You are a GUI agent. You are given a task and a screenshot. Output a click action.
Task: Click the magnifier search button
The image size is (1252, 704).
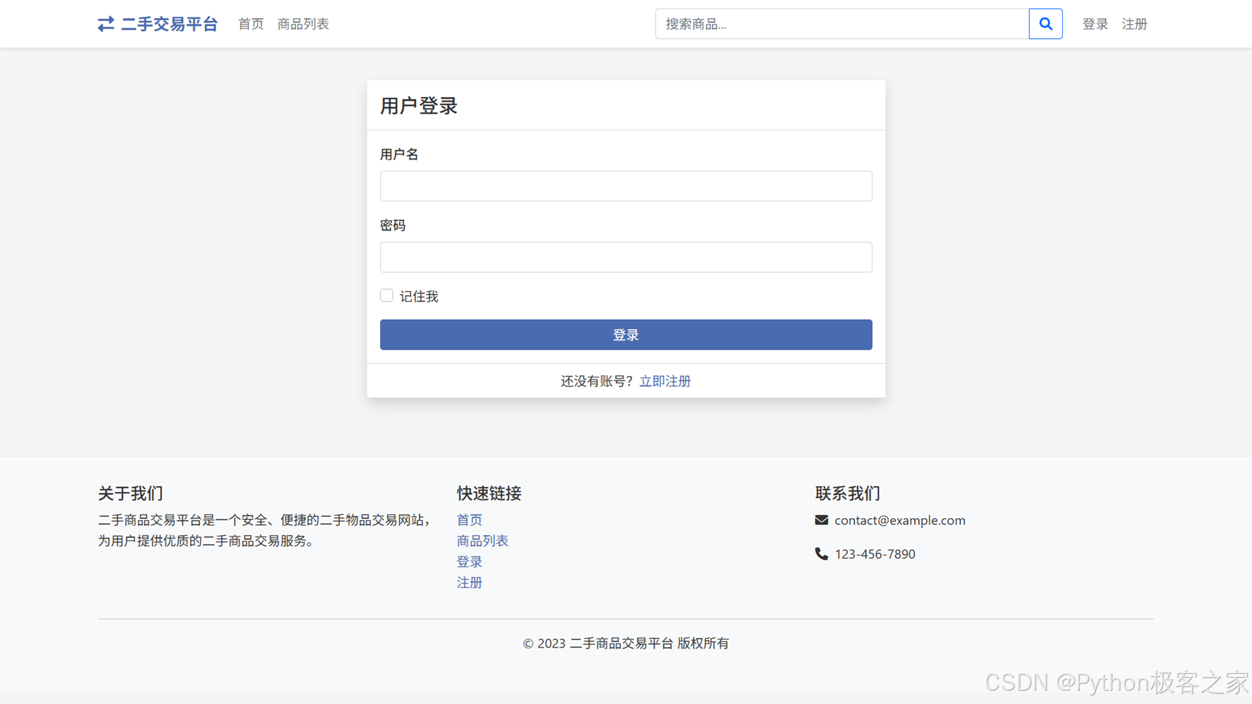(1045, 24)
